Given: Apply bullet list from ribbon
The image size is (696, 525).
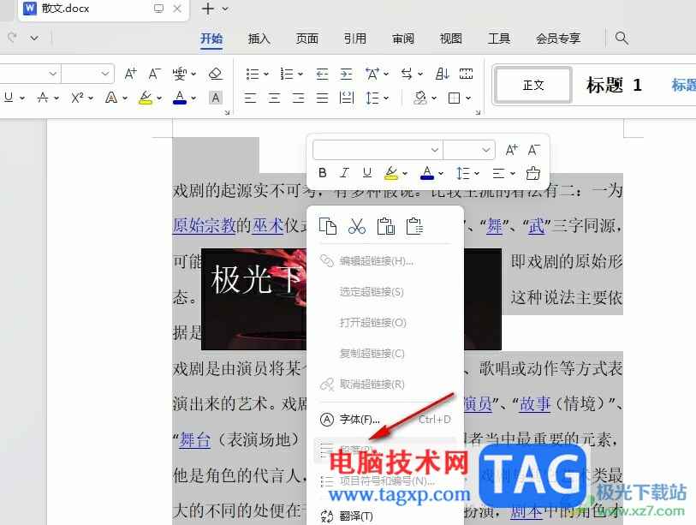Looking at the screenshot, I should [253, 74].
